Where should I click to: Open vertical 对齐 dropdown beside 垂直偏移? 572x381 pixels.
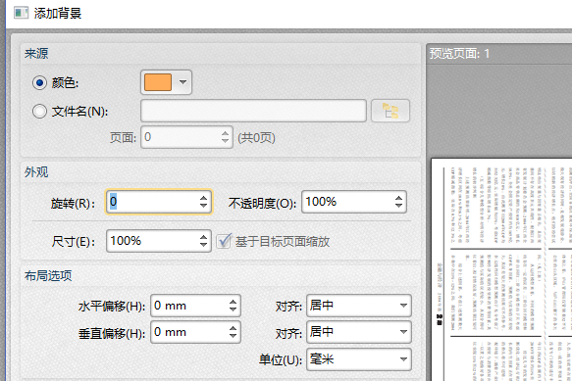pyautogui.click(x=359, y=332)
